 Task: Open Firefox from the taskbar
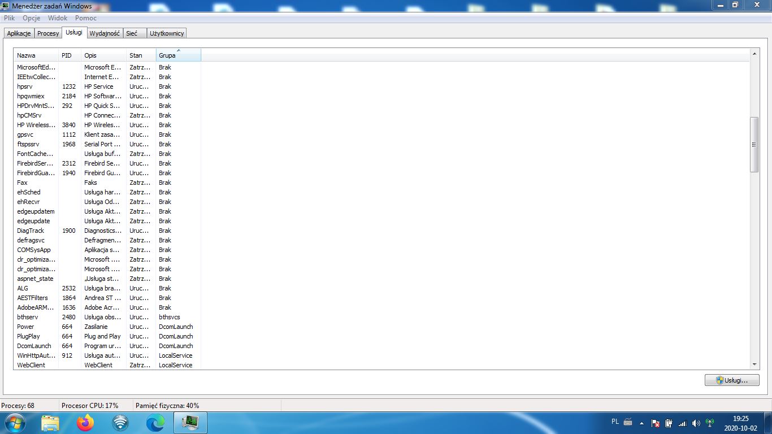(x=85, y=422)
